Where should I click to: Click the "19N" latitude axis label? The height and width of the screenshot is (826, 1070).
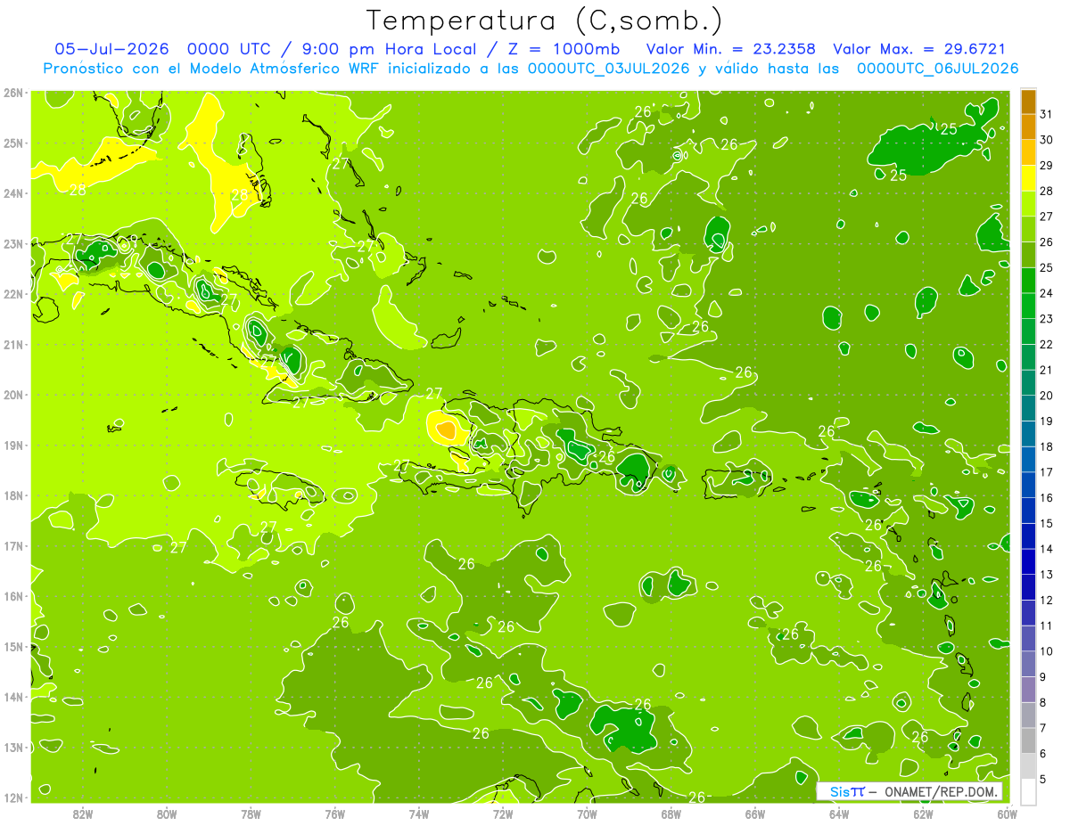(13, 445)
